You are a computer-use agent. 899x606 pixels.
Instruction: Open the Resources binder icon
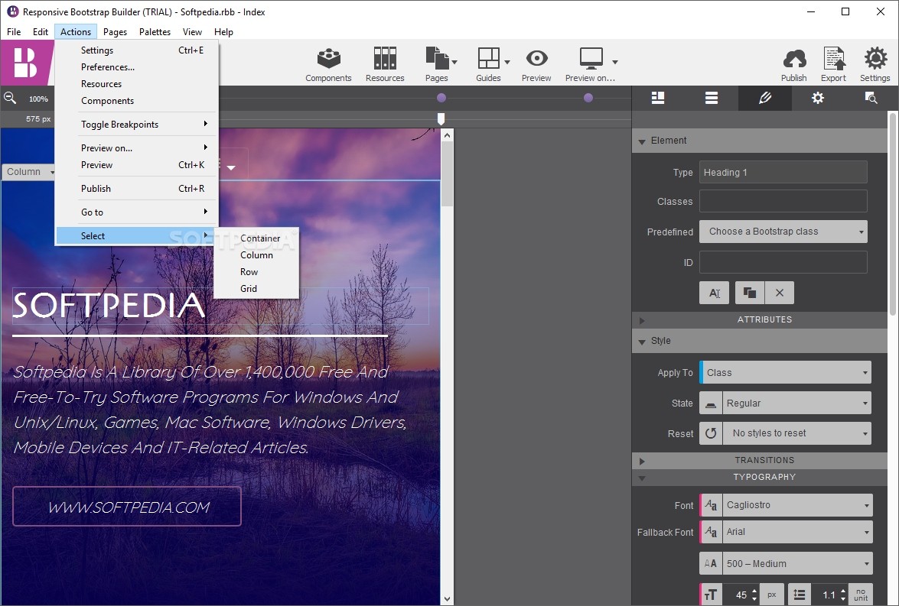385,64
